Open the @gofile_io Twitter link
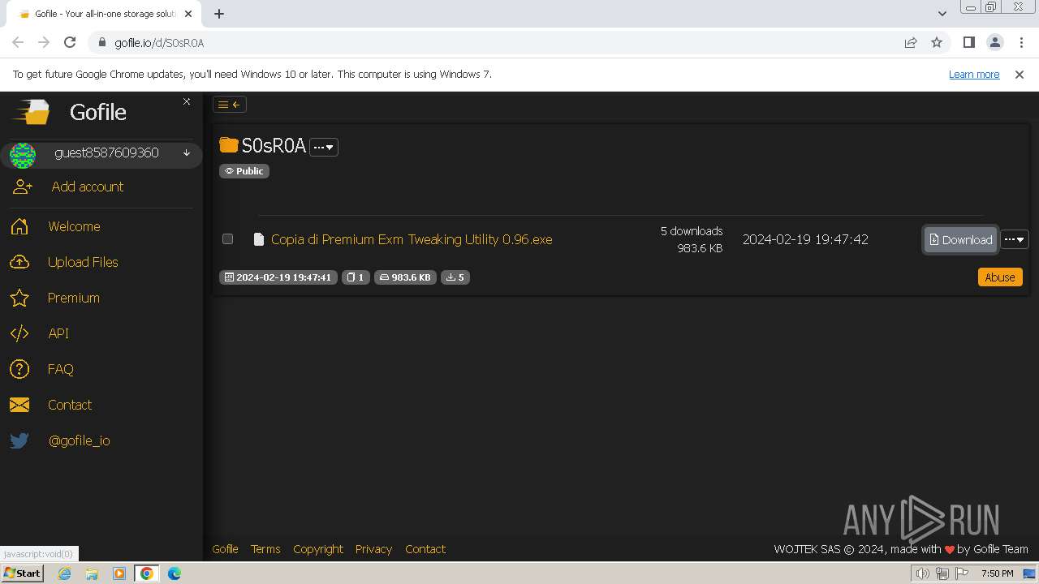This screenshot has width=1039, height=584. [79, 440]
